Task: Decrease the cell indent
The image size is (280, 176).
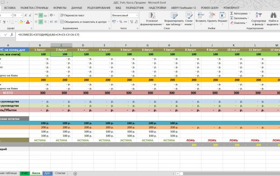Action: click(x=51, y=22)
